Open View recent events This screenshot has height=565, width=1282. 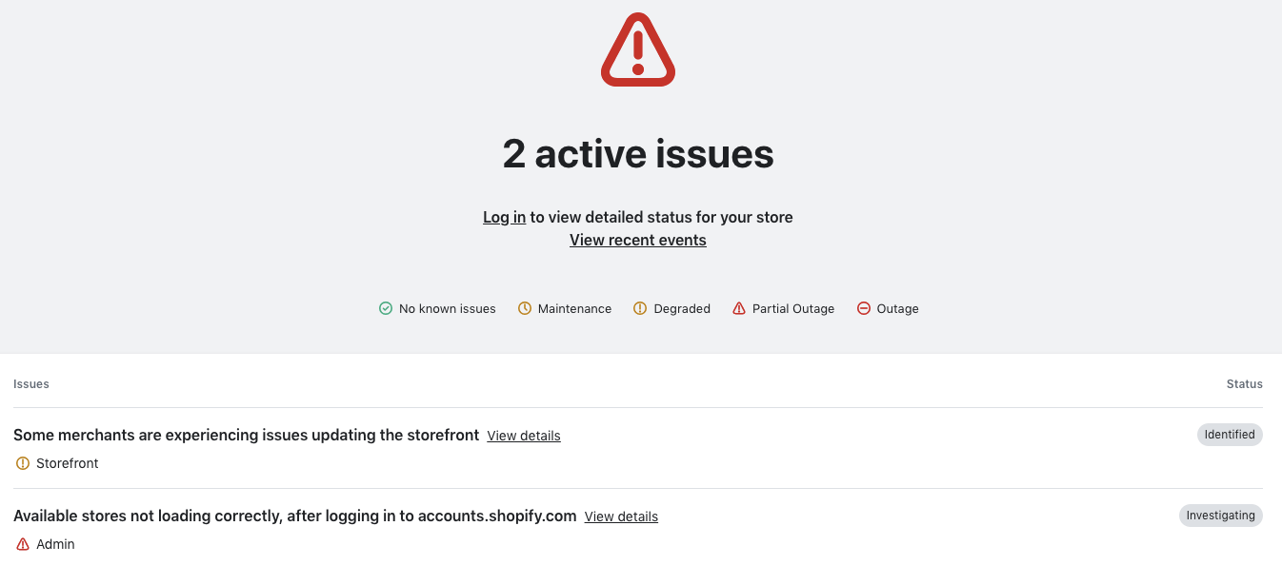637,240
